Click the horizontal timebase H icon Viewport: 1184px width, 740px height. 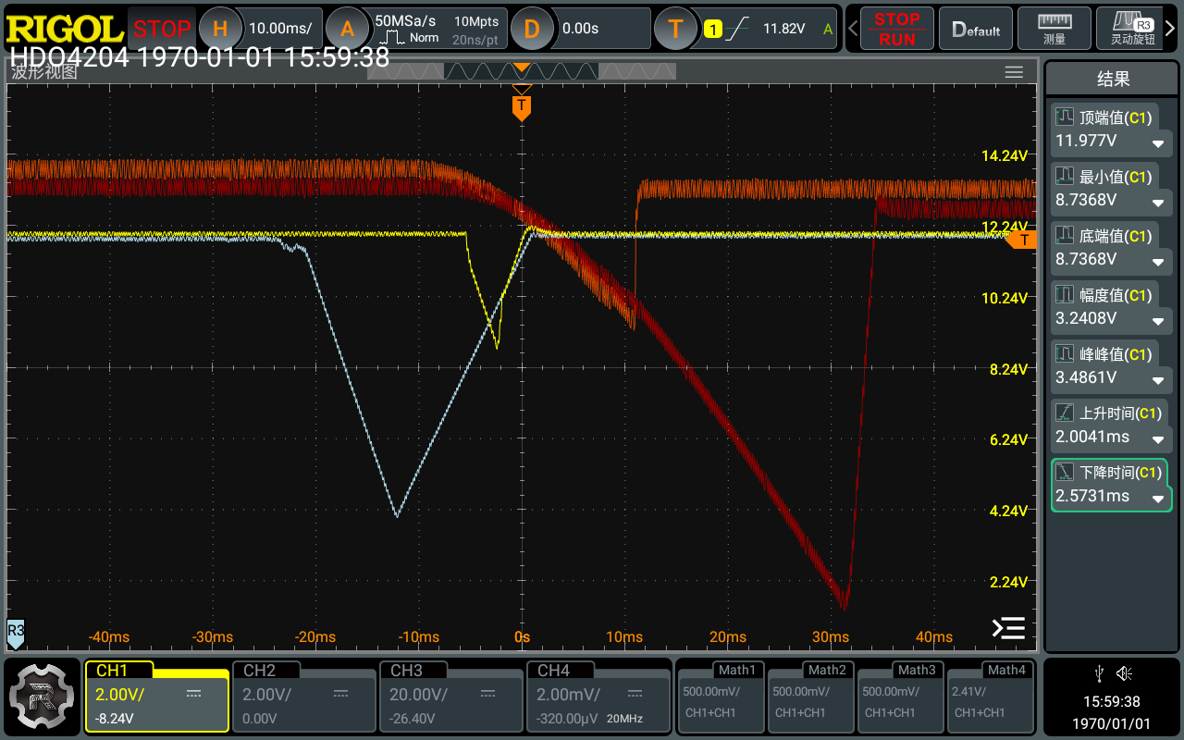[220, 29]
